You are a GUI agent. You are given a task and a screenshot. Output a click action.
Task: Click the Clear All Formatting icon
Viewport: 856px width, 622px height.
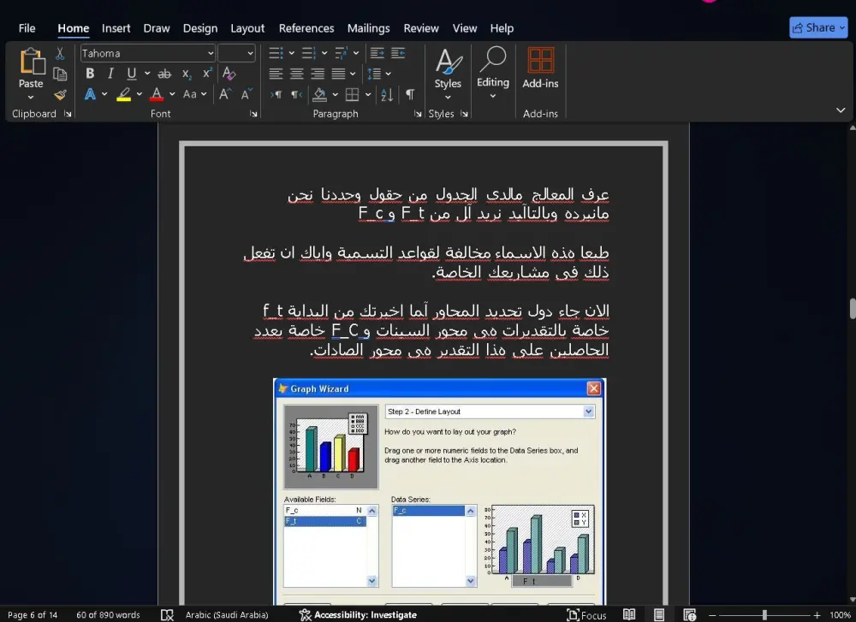click(229, 74)
